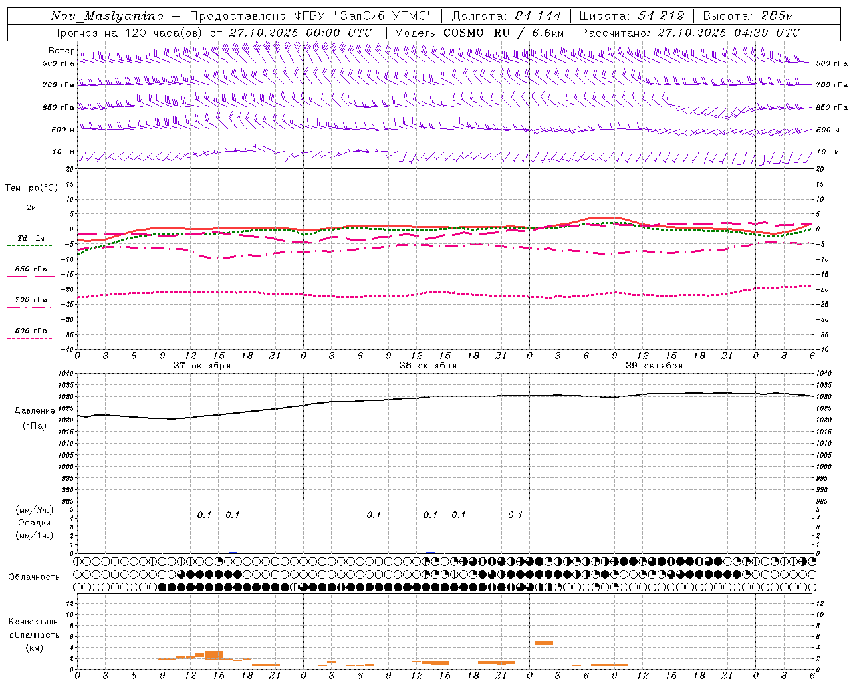Screen dimensions: 851x681
Task: Click the station title Nov_Maslyanino
Action: 107,16
